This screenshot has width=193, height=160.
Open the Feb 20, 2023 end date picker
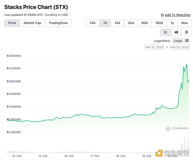(x=179, y=47)
